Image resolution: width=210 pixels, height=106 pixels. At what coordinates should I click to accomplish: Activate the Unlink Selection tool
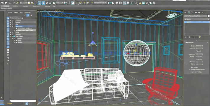tap(14, 3)
